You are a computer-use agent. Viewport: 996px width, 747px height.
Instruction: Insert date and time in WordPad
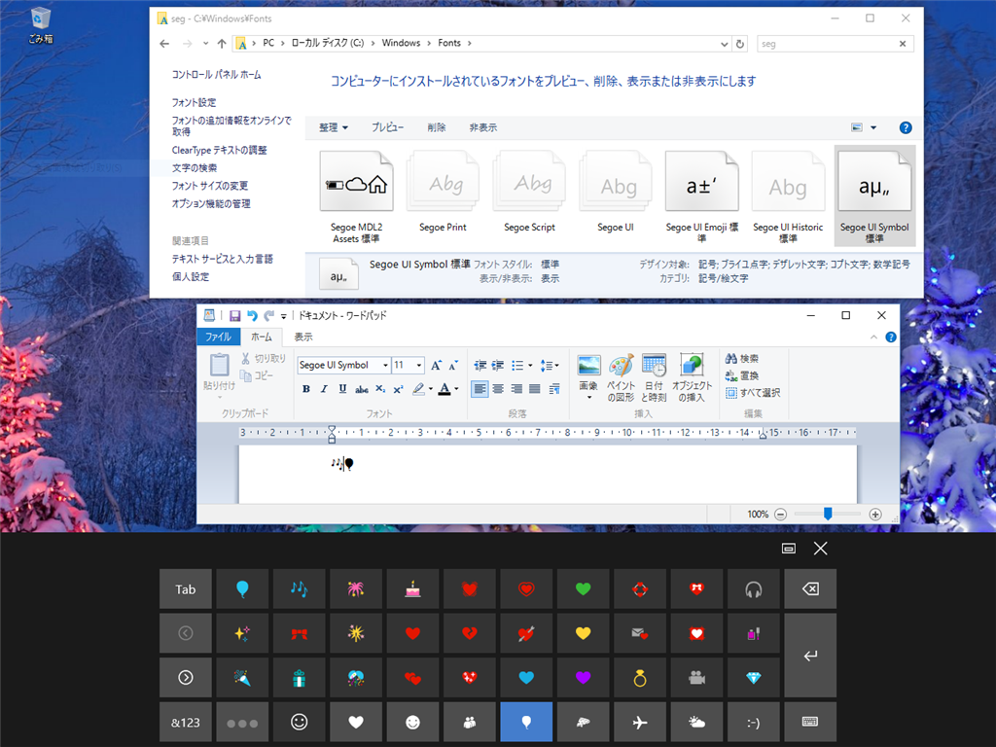[654, 378]
